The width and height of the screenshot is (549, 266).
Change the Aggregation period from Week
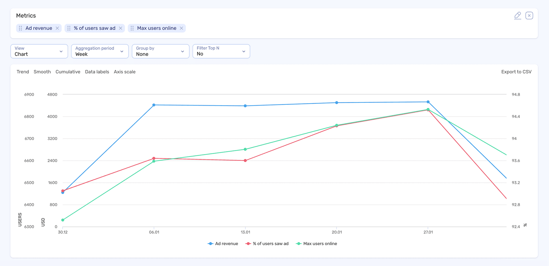[100, 51]
